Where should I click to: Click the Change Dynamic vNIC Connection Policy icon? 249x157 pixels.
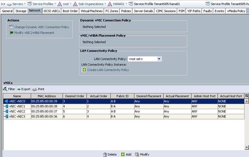[x=11, y=27]
